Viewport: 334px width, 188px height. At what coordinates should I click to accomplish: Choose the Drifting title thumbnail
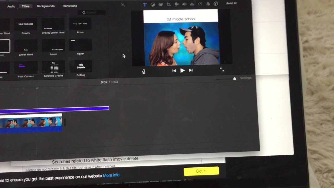click(81, 67)
